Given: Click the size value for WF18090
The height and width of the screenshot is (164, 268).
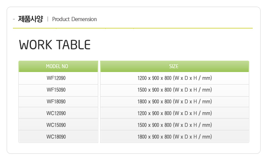Looking at the screenshot, I should click(174, 102).
